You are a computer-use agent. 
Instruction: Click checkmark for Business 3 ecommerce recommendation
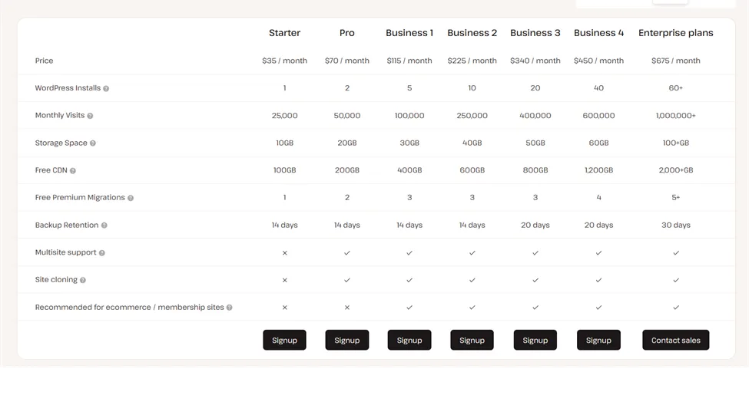pyautogui.click(x=535, y=308)
